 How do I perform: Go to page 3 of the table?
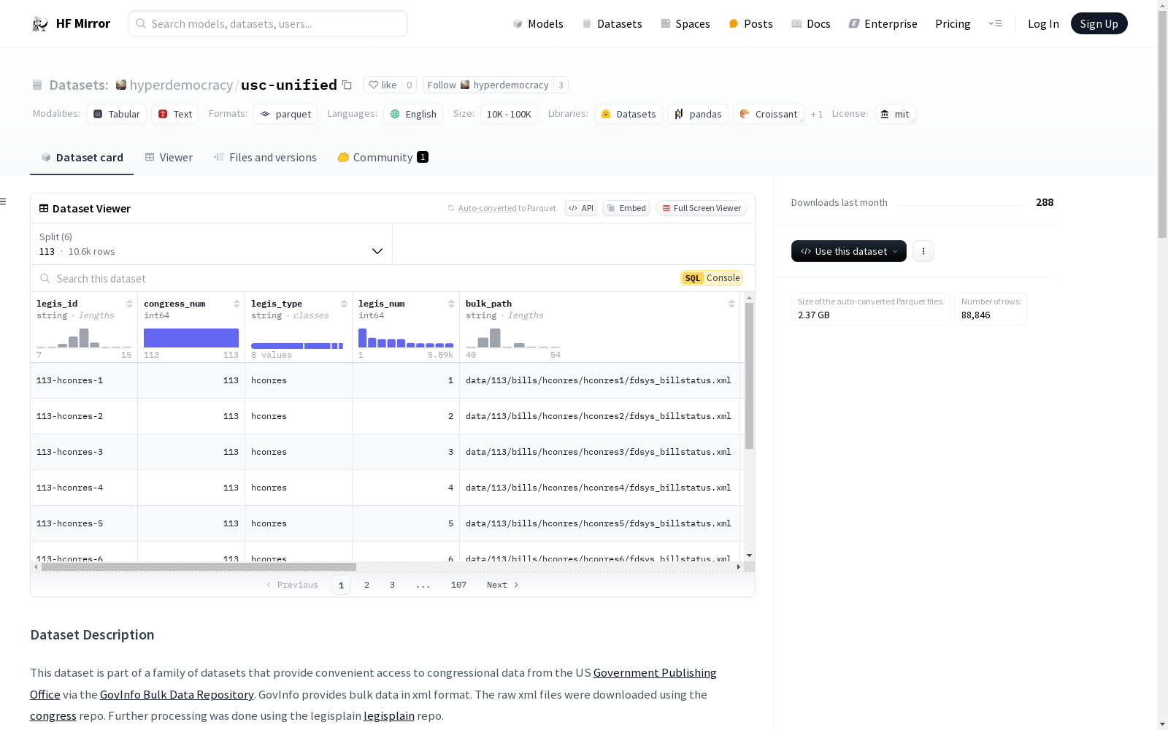point(392,585)
